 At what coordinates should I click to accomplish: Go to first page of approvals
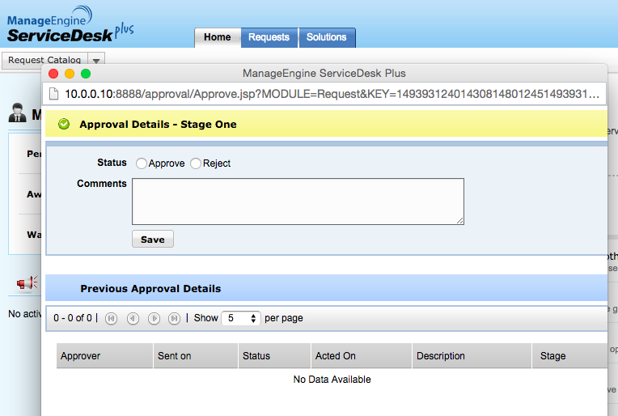pos(111,318)
